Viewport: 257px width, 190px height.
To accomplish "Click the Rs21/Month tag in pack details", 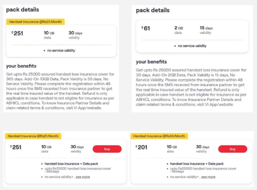I will (x=35, y=22).
